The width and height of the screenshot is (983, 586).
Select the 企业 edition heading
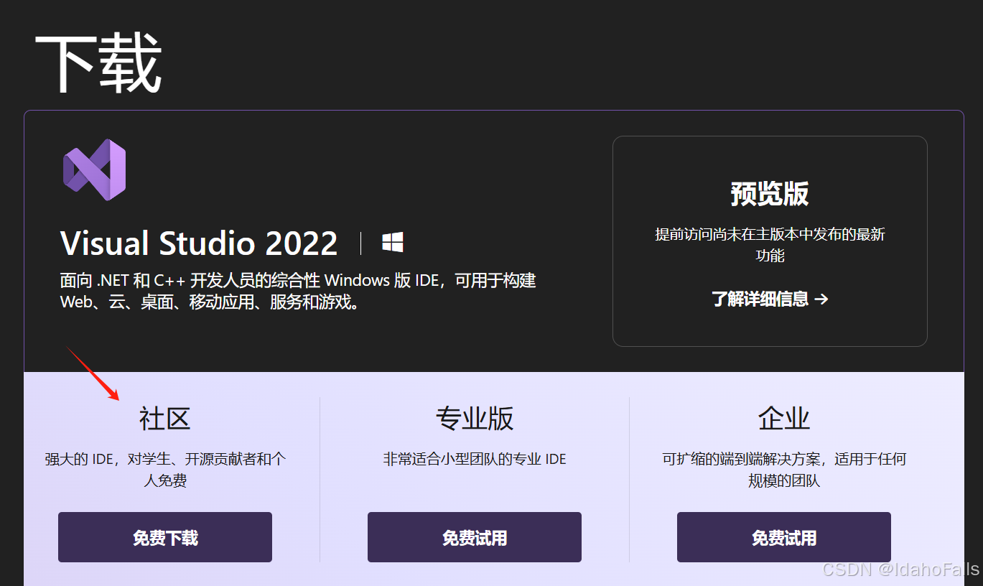pyautogui.click(x=784, y=418)
